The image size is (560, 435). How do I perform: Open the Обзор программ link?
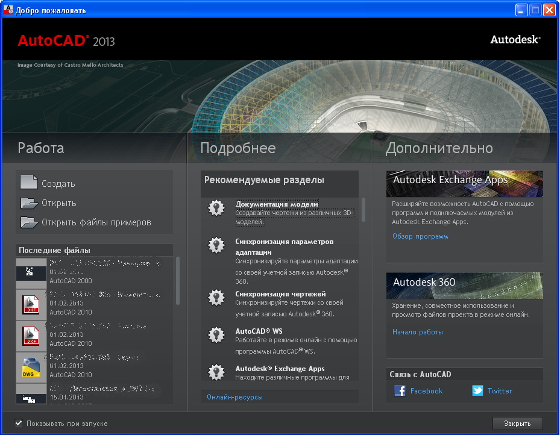(x=420, y=236)
